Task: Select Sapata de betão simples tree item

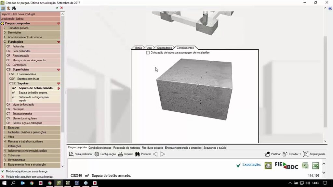Action: click(33, 93)
